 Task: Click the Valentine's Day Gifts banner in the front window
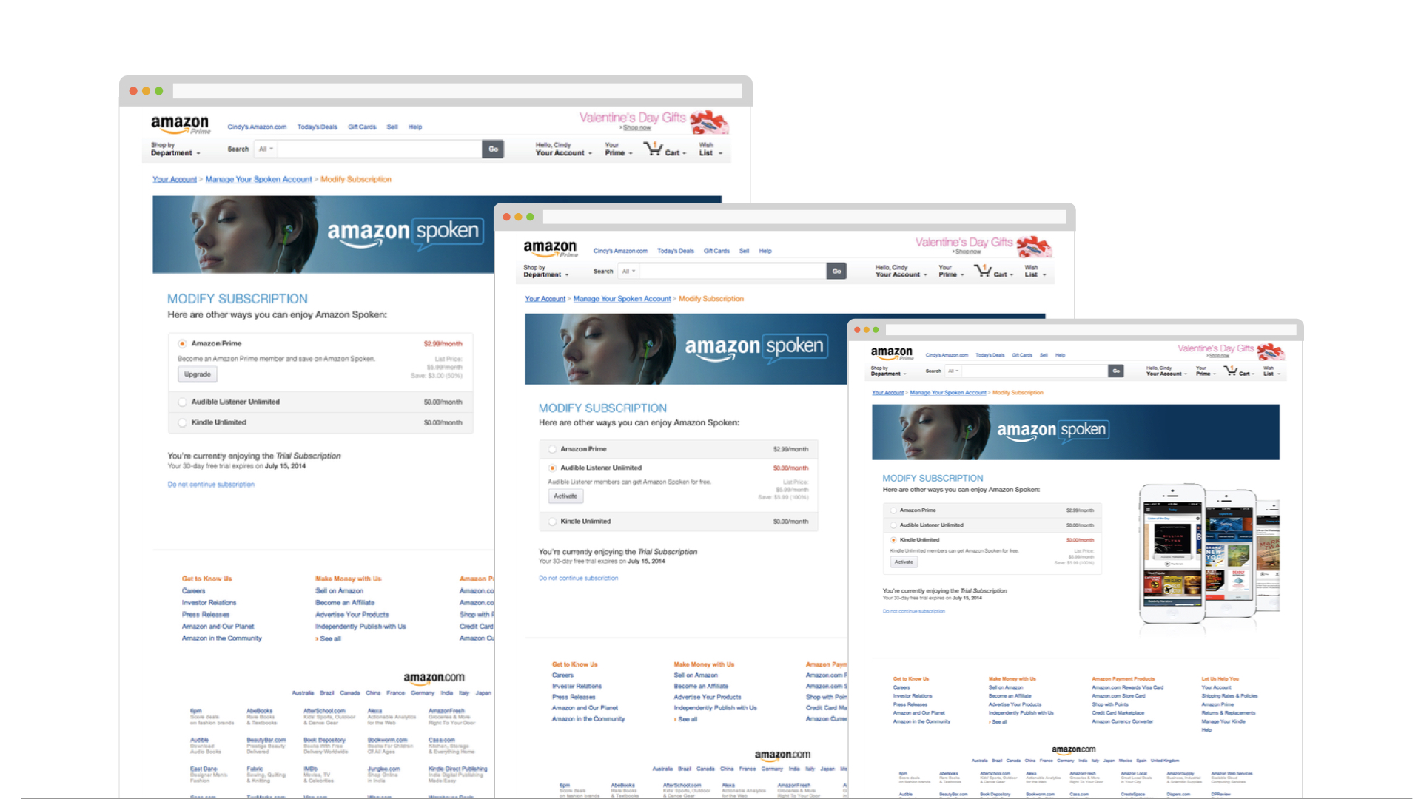pos(1230,351)
